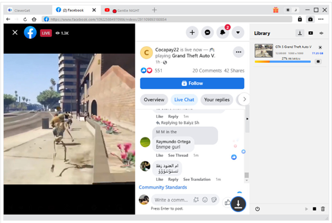Click the commenter avatar beside comment box
The image size is (332, 223).
[144, 200]
